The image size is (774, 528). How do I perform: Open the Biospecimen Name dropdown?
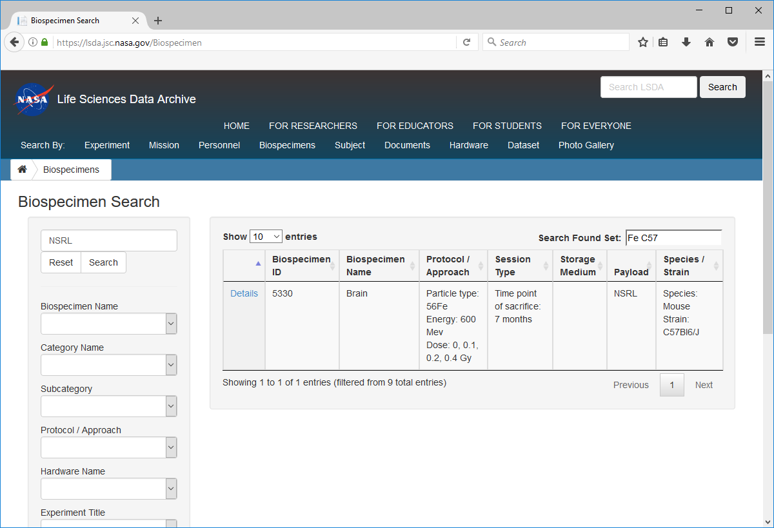tap(108, 324)
